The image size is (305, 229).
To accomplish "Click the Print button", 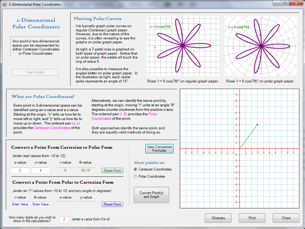I will click(x=252, y=218).
